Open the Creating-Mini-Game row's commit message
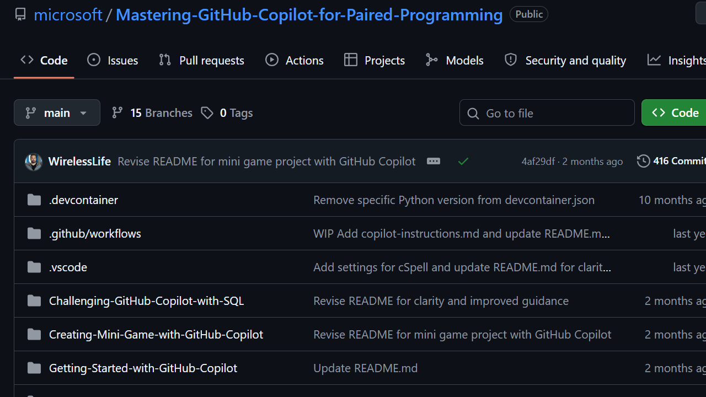 (x=462, y=334)
